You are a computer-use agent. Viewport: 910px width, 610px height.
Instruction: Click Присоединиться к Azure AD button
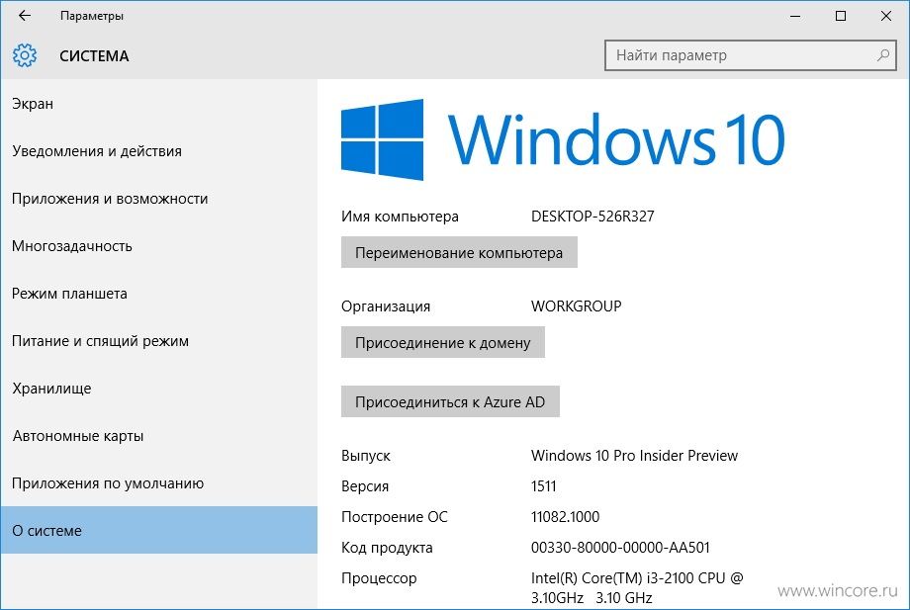pos(450,401)
